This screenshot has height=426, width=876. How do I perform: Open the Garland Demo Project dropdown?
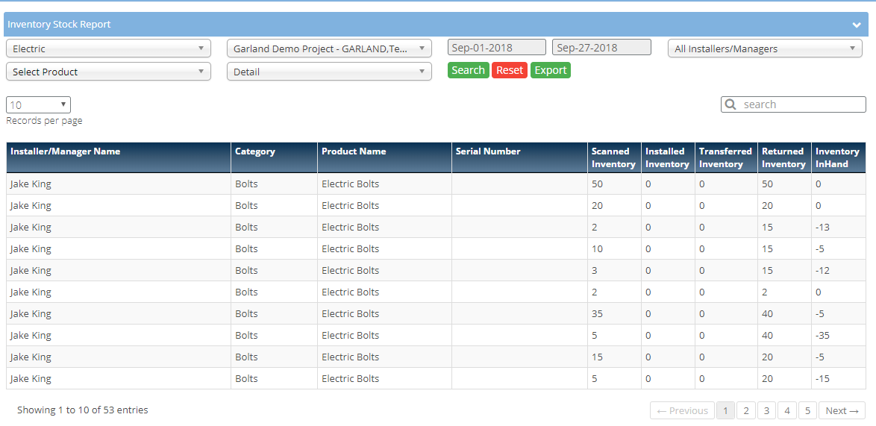pyautogui.click(x=329, y=48)
